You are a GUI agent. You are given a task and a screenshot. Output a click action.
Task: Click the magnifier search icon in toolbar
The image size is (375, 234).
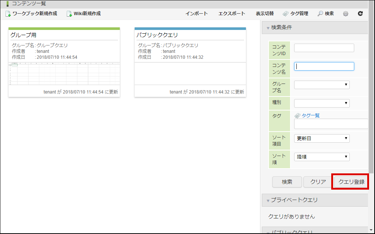pos(320,14)
